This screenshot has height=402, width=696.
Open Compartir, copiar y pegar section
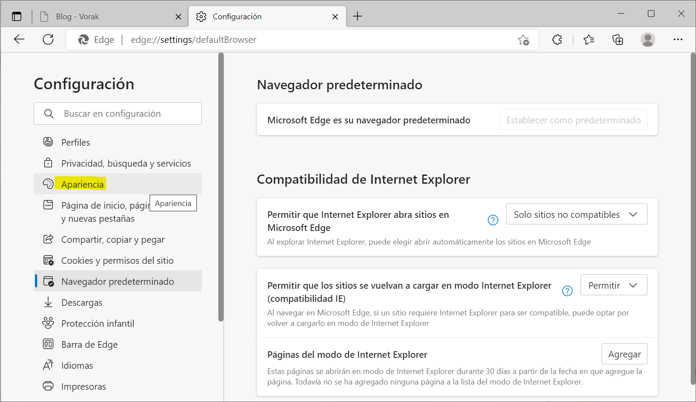coord(118,239)
